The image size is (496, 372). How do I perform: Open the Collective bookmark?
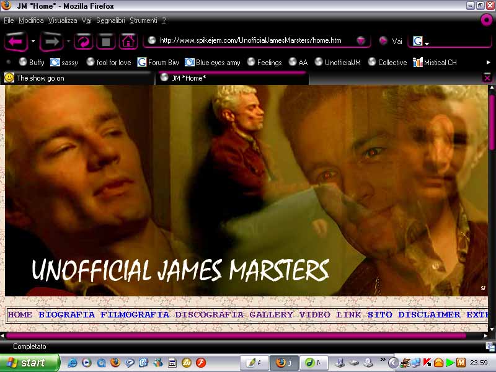click(x=387, y=63)
